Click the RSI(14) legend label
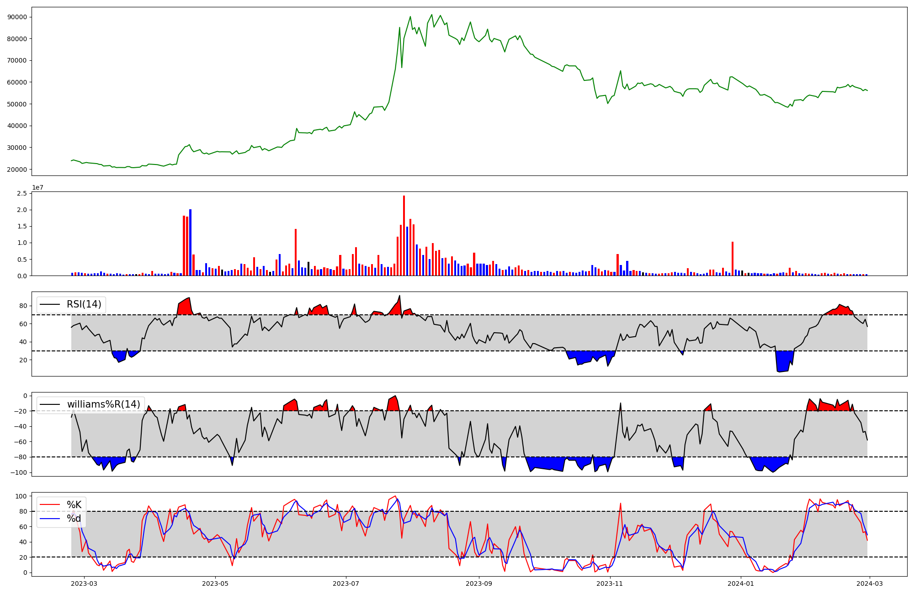914x594 pixels. pyautogui.click(x=84, y=304)
